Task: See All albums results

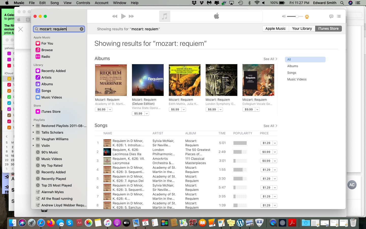Action: click(x=270, y=59)
